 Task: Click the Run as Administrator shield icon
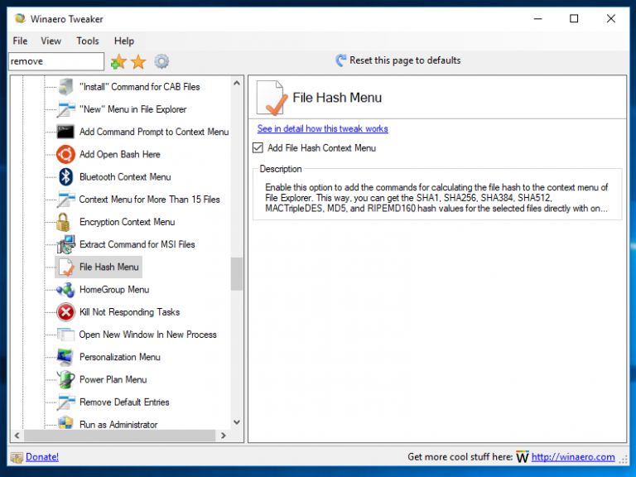[x=65, y=423]
